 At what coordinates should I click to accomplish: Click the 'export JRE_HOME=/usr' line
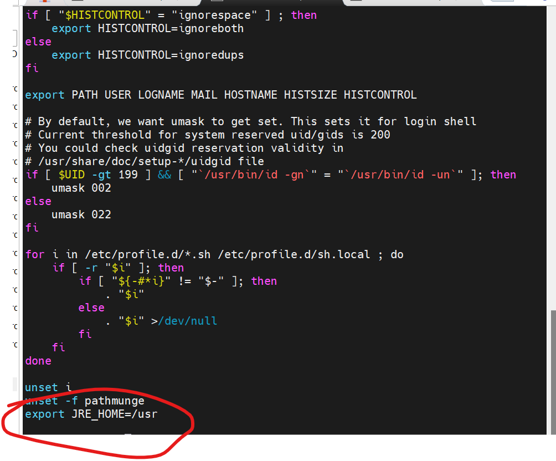click(91, 414)
